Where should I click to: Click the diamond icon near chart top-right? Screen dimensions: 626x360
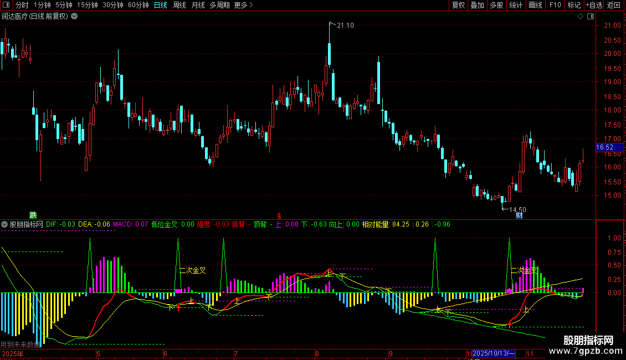click(580, 17)
